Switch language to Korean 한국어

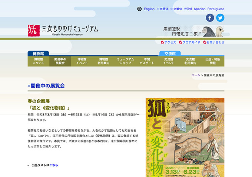tap(188, 9)
